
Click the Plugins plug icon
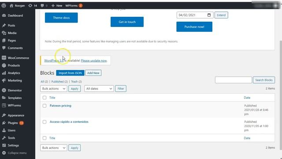pos(4,123)
